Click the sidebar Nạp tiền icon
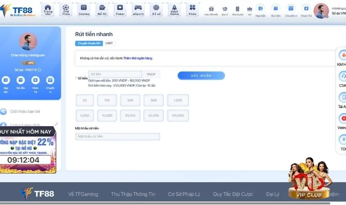The width and height of the screenshot is (346, 205). point(6,80)
